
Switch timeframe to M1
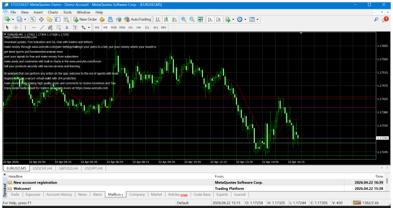97,27
